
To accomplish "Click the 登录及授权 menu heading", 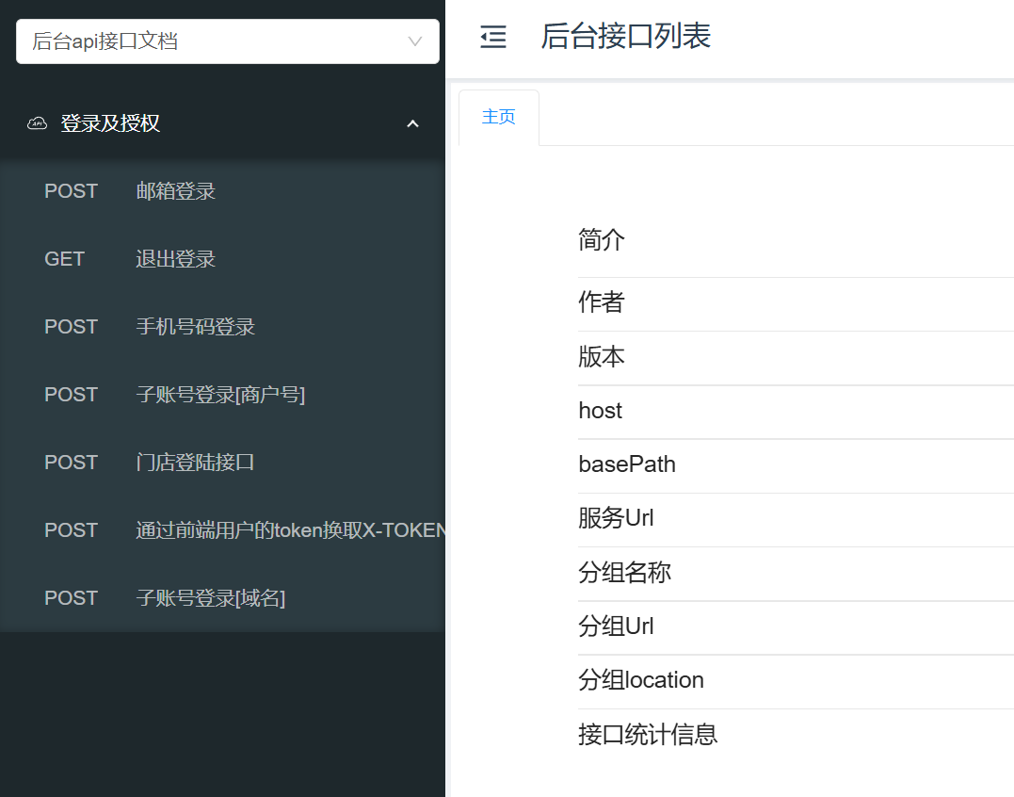I will pyautogui.click(x=110, y=123).
